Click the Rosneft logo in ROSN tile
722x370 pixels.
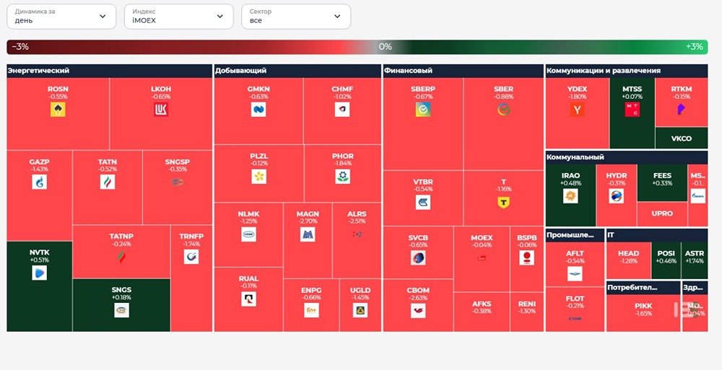coord(58,109)
